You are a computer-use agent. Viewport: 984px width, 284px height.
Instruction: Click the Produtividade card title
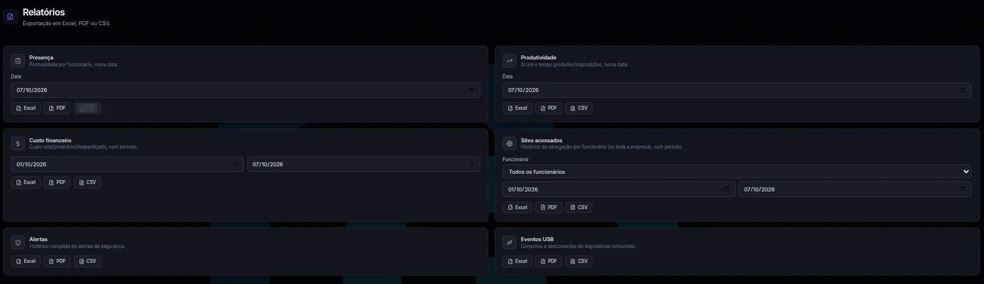[x=539, y=58]
